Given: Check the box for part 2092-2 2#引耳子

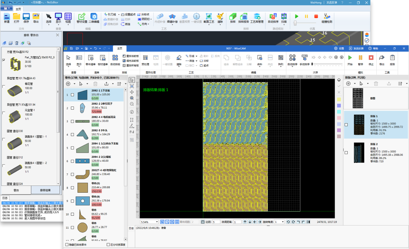Looking at the screenshot, I should click(72, 108).
